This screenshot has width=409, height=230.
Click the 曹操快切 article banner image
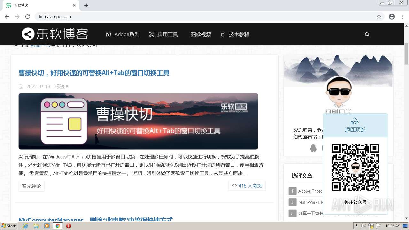(x=138, y=121)
